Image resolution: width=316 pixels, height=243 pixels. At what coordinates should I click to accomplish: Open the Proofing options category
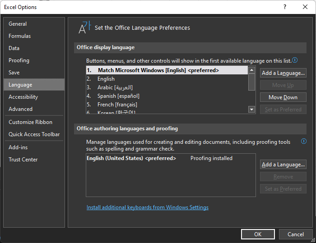tap(34, 60)
